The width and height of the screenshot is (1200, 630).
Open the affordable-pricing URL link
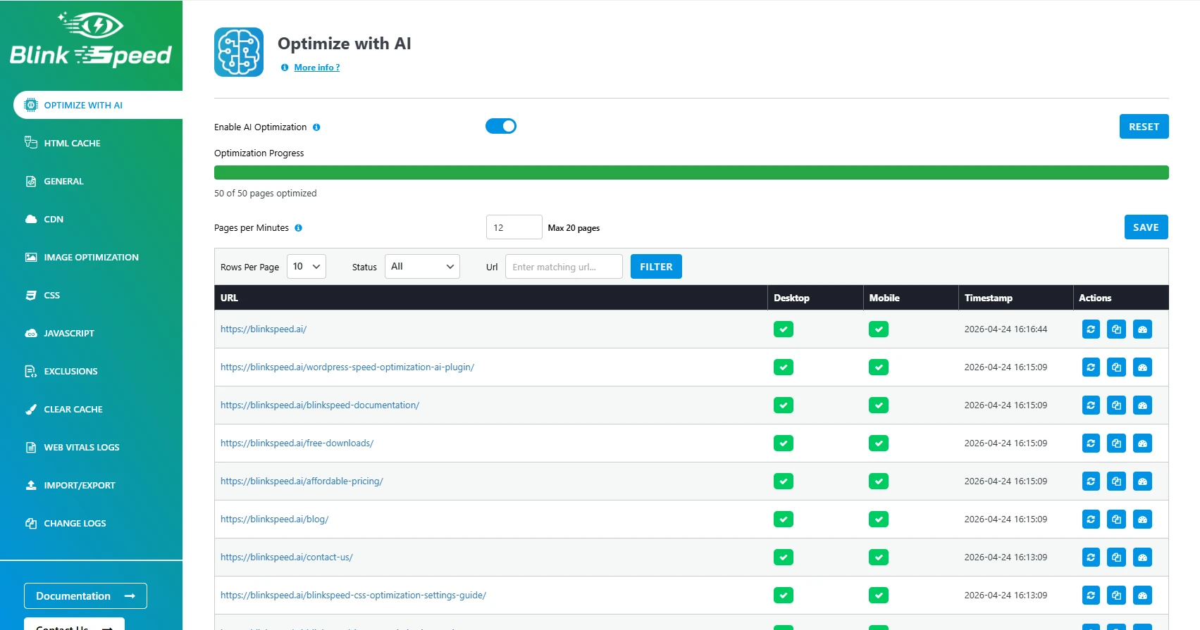pyautogui.click(x=302, y=481)
